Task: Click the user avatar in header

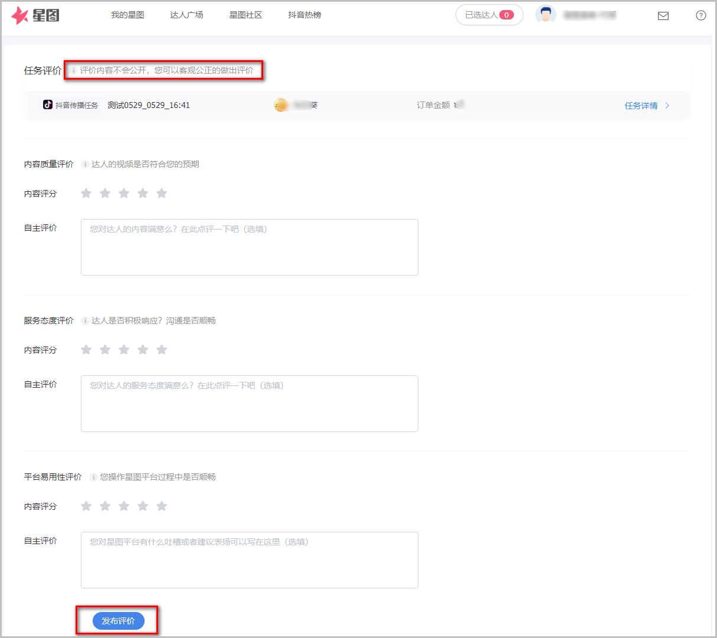Action: pos(545,15)
